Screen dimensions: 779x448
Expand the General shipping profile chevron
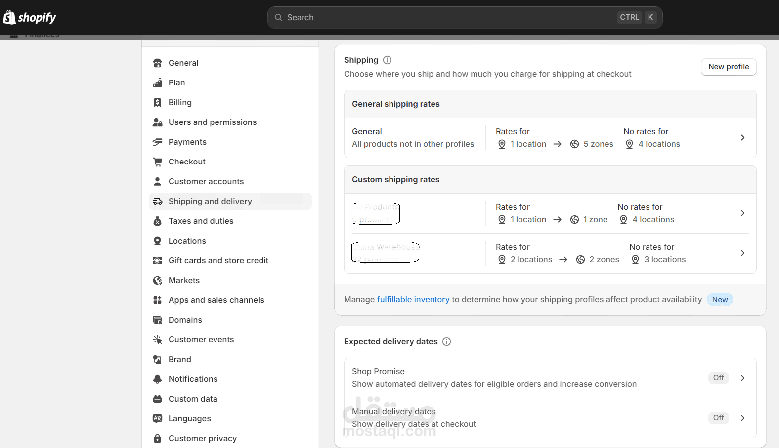click(x=742, y=138)
